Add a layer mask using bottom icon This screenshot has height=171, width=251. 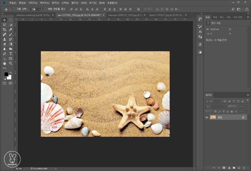[x=224, y=168]
